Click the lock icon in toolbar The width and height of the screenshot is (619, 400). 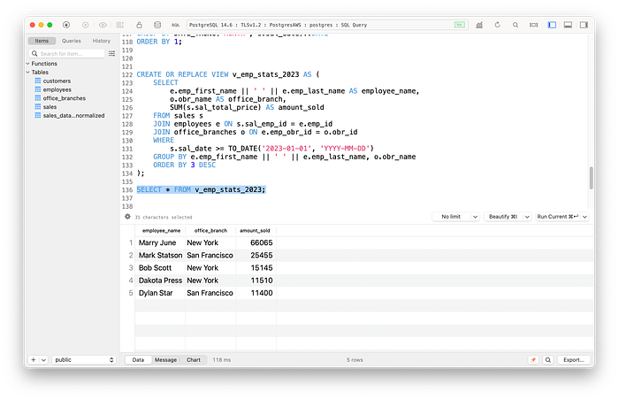pos(139,25)
